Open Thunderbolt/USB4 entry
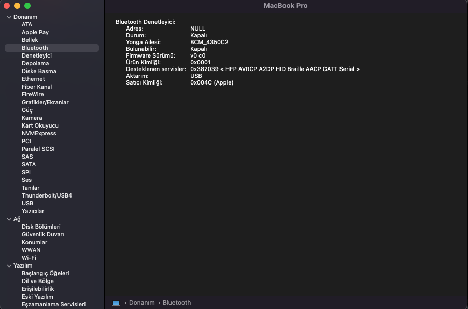Viewport: 468px width, 309px height. click(47, 195)
